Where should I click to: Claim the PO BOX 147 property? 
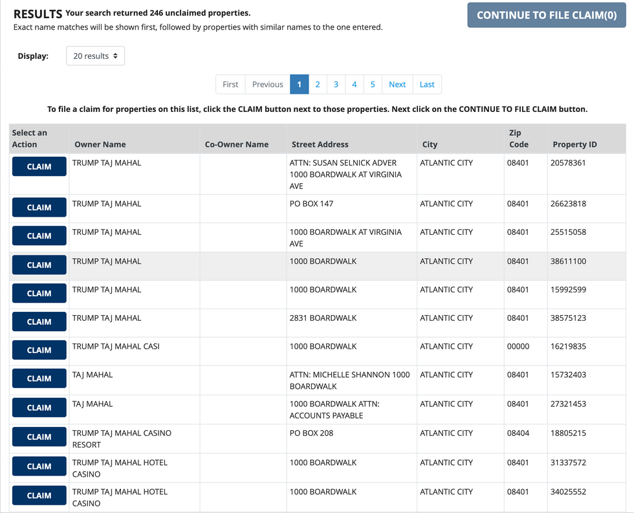39,208
